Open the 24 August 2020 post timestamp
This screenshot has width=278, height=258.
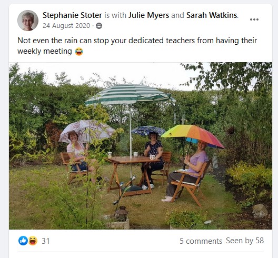[x=66, y=26]
